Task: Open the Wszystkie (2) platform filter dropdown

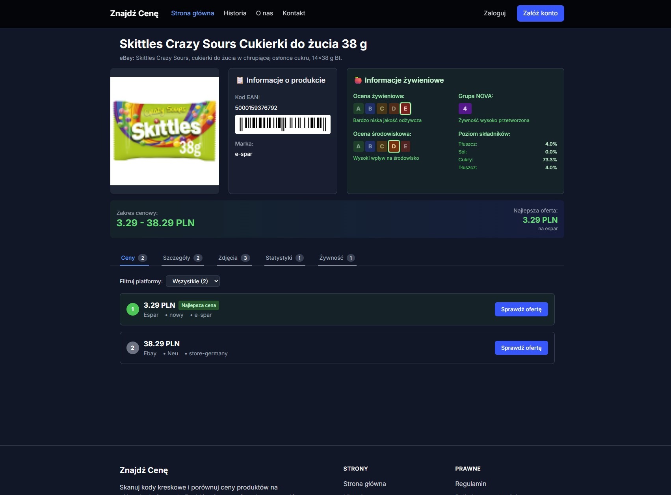Action: (x=193, y=281)
